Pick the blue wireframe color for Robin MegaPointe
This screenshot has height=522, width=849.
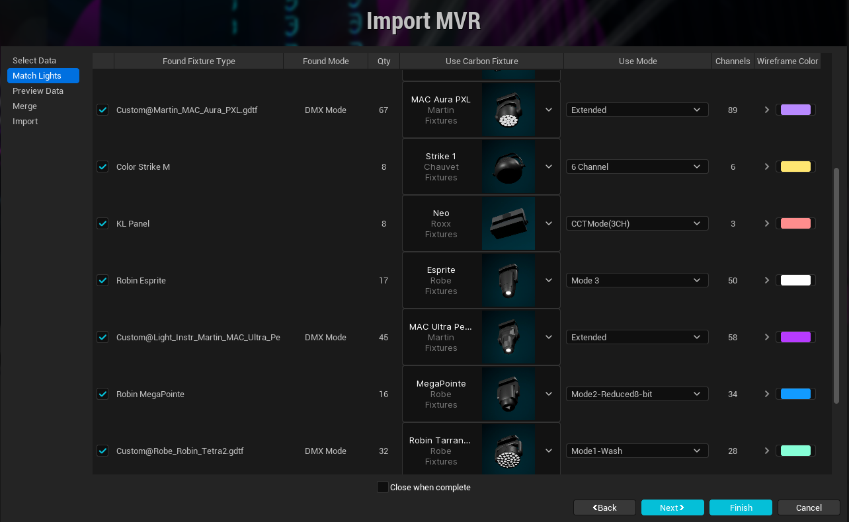[795, 394]
